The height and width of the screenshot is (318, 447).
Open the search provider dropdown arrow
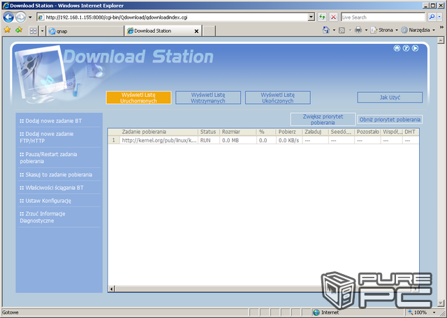[439, 17]
